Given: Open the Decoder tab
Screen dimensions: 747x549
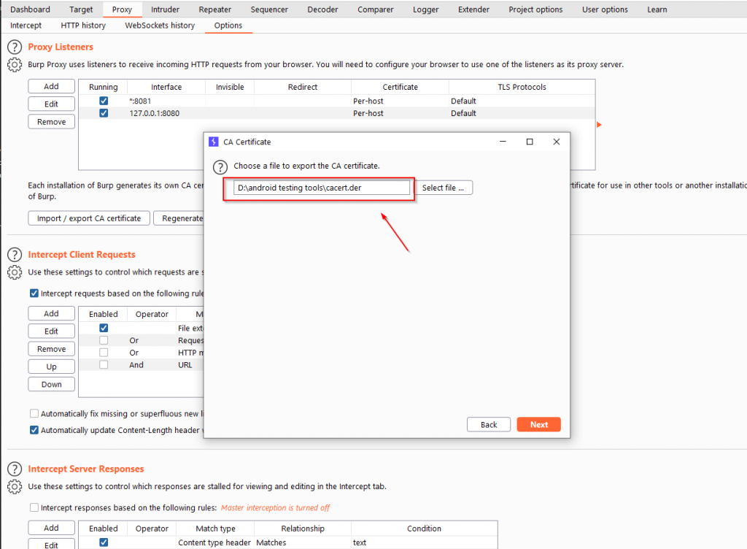Looking at the screenshot, I should (322, 9).
